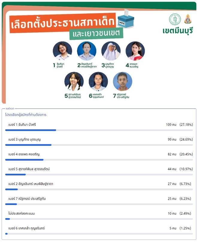The image size is (198, 242).
Task: Click the ไม่ประสงค์ลงคะแนน option row
Action: pyautogui.click(x=99, y=216)
